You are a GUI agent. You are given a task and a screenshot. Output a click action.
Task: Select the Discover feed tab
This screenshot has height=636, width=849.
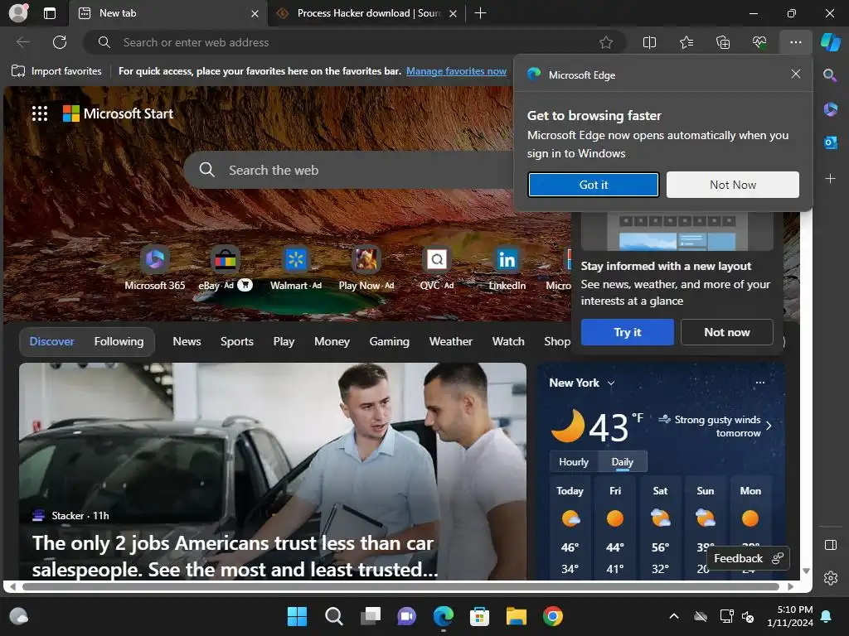(51, 341)
